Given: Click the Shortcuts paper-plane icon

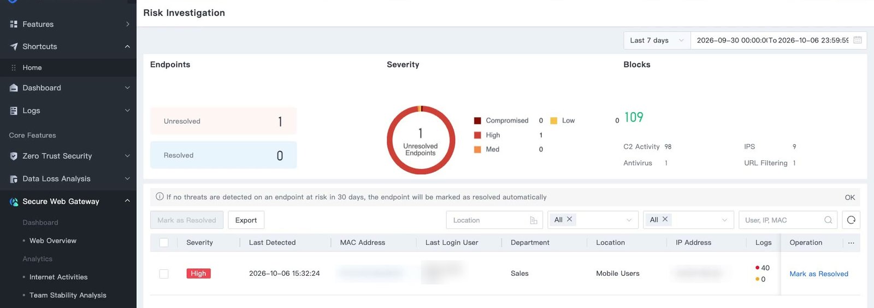Looking at the screenshot, I should click(14, 46).
